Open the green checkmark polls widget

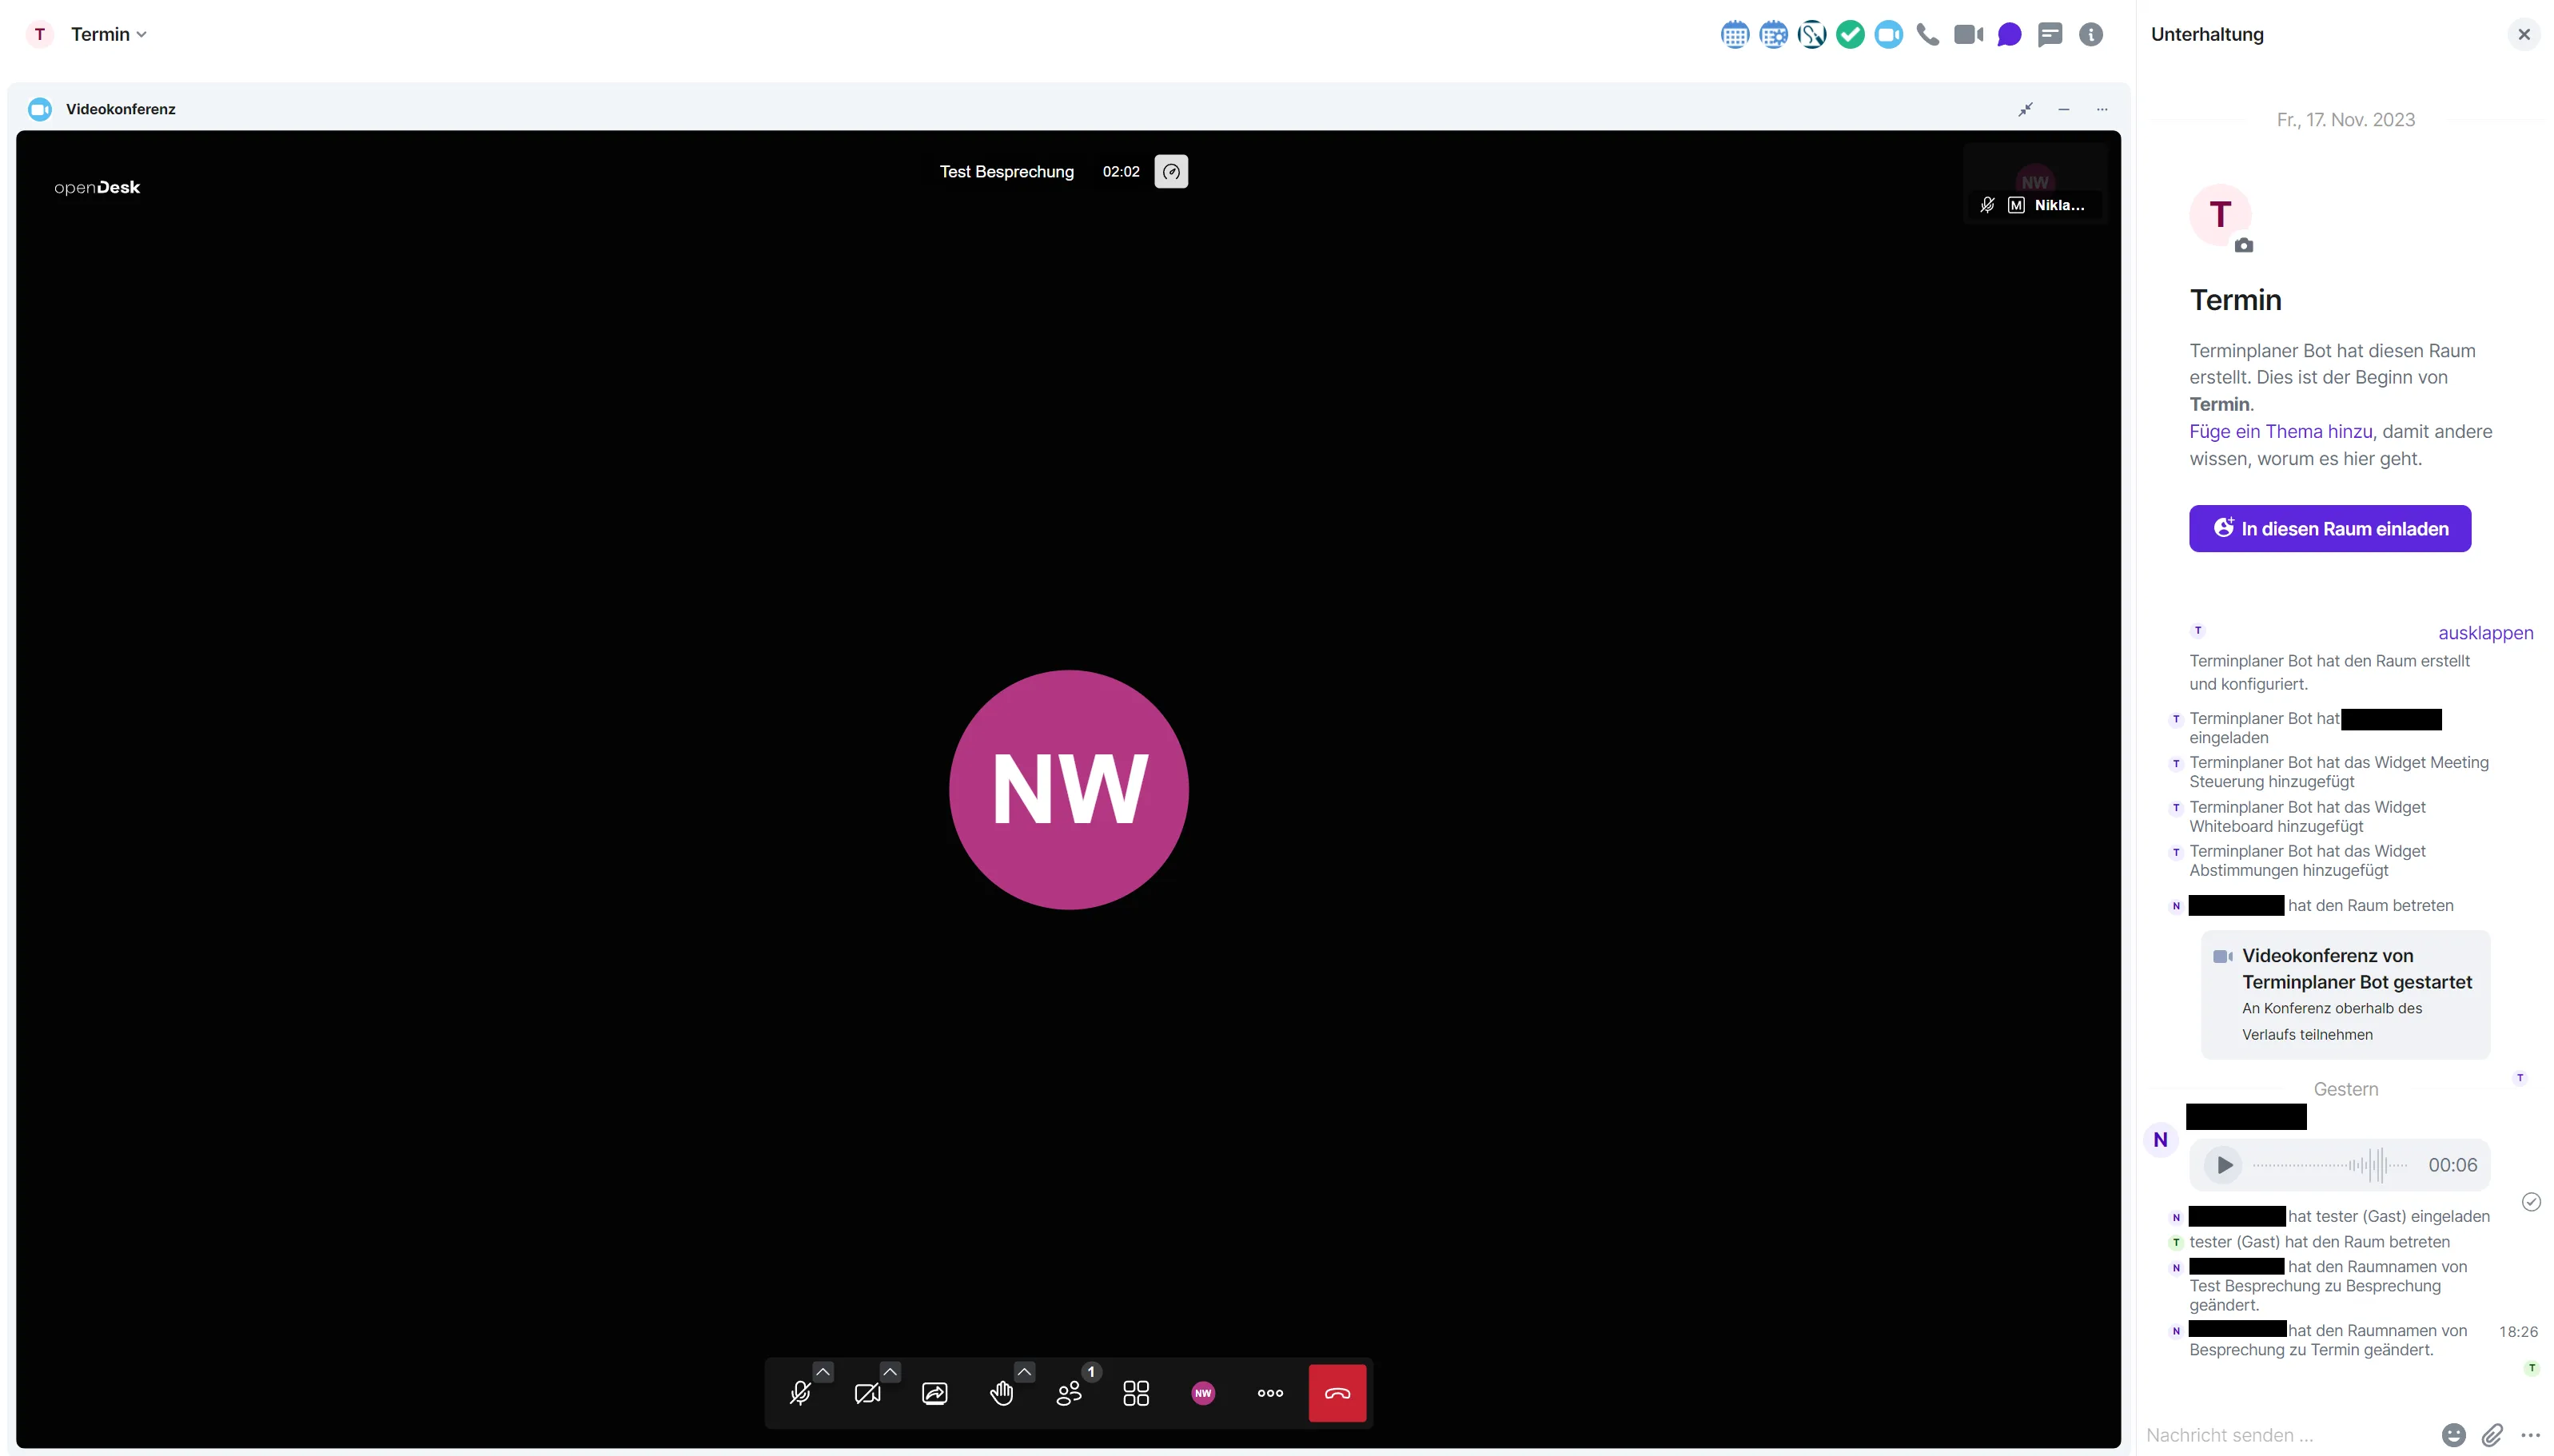1850,35
